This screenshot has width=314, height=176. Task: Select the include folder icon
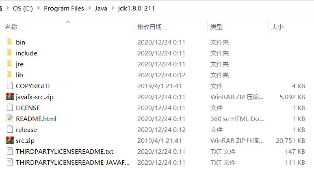(9, 53)
